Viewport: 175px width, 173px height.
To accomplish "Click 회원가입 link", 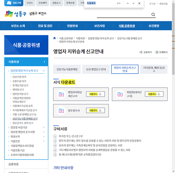I will tap(163, 4).
